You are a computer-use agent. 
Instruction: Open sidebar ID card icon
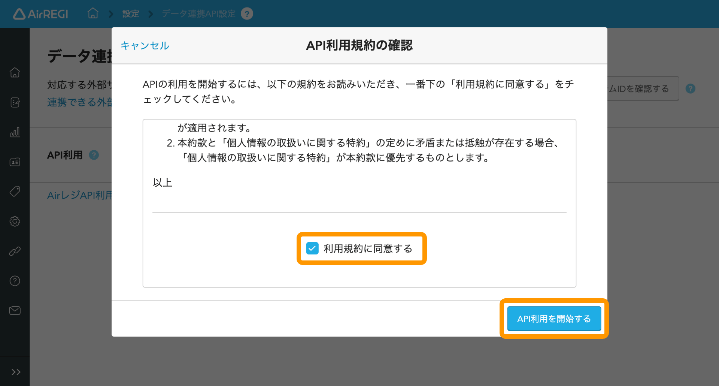(15, 162)
